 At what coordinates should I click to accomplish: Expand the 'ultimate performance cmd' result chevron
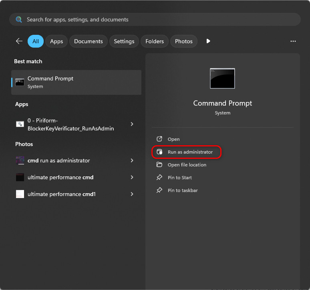point(132,177)
